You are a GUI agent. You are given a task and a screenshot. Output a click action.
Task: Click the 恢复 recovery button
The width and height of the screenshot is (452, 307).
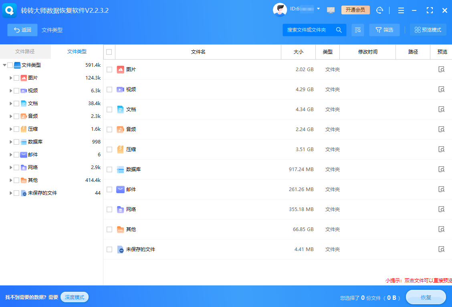[426, 297]
